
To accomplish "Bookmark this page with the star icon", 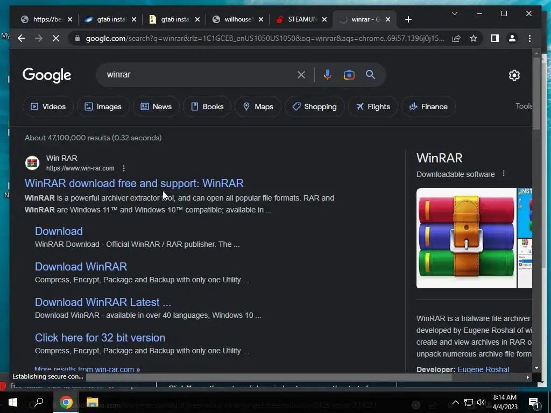I will (x=474, y=38).
